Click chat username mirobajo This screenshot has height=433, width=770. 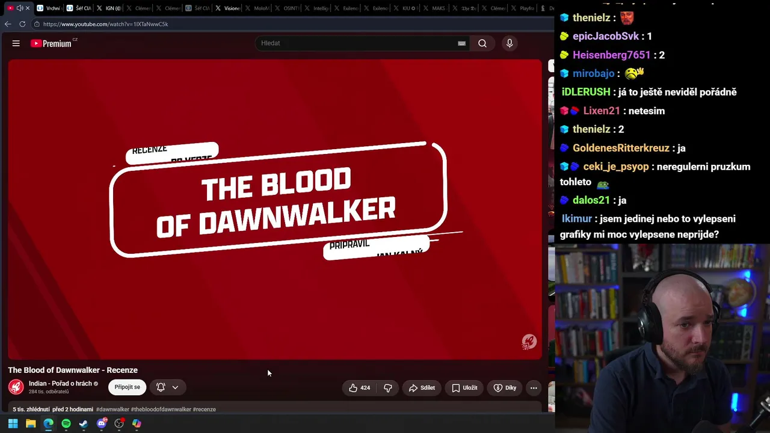593,73
